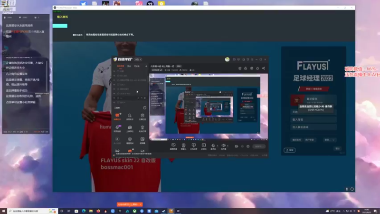Click 加入联机游戏 in Football Manager menu
Screen dimensions: 380x214
tap(313, 127)
